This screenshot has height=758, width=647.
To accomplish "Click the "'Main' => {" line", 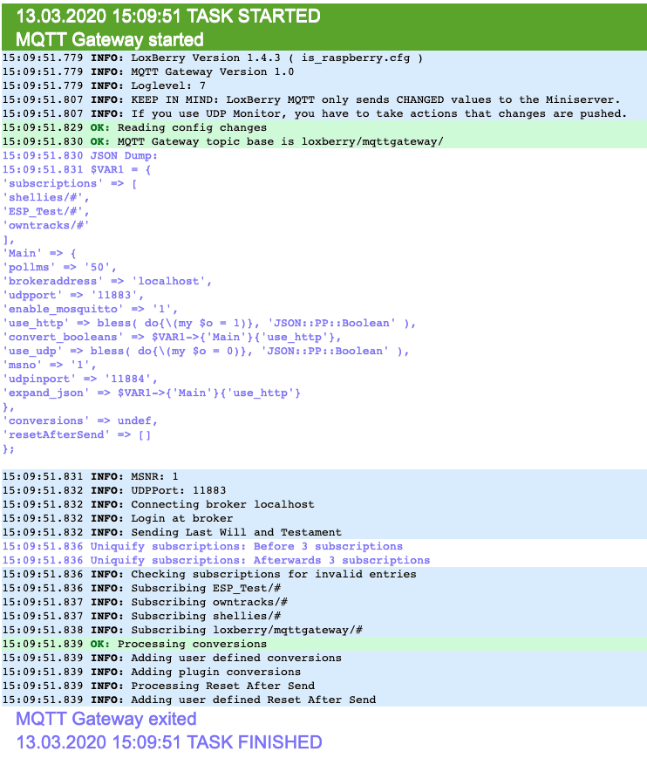I will point(39,253).
